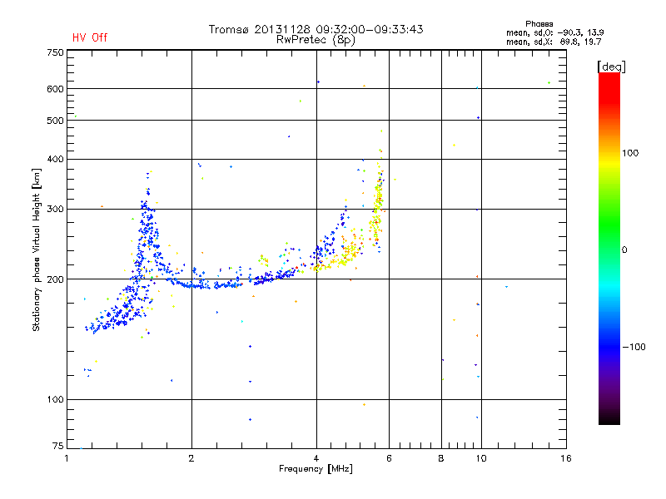The image size is (666, 499).
Task: Click the 'Phases' statistics header
Action: click(539, 24)
